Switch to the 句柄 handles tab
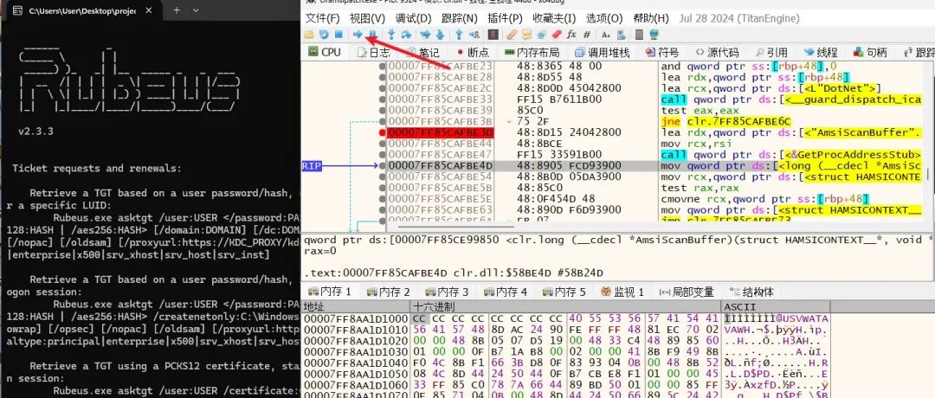The image size is (935, 398). (x=870, y=53)
